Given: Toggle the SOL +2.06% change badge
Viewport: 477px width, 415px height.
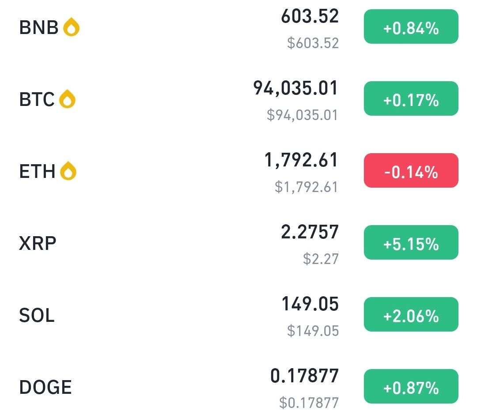Looking at the screenshot, I should [411, 314].
